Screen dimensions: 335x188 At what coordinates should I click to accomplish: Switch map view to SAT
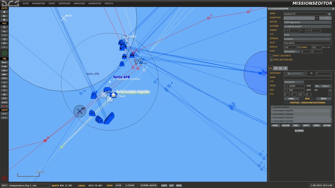[171, 185]
